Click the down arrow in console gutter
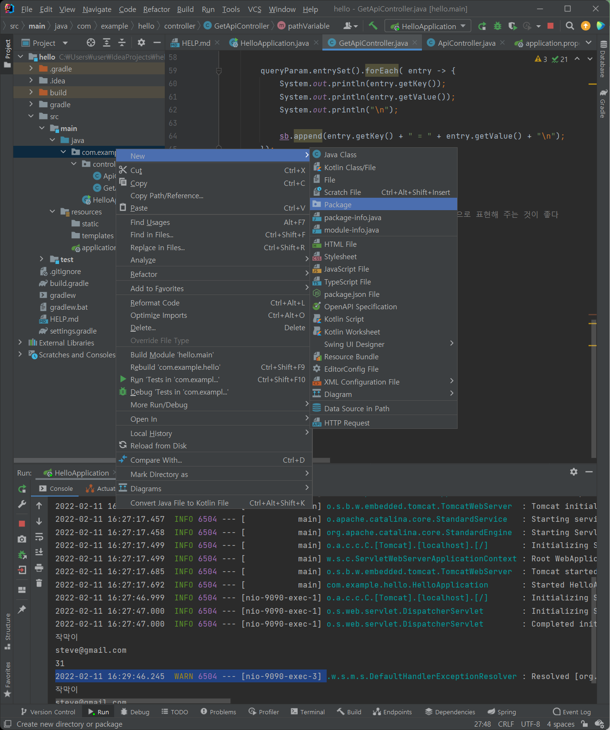610x730 pixels. tap(39, 521)
